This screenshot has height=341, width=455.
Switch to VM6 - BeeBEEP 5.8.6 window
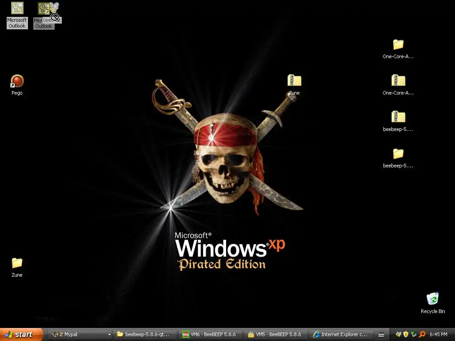coord(210,334)
